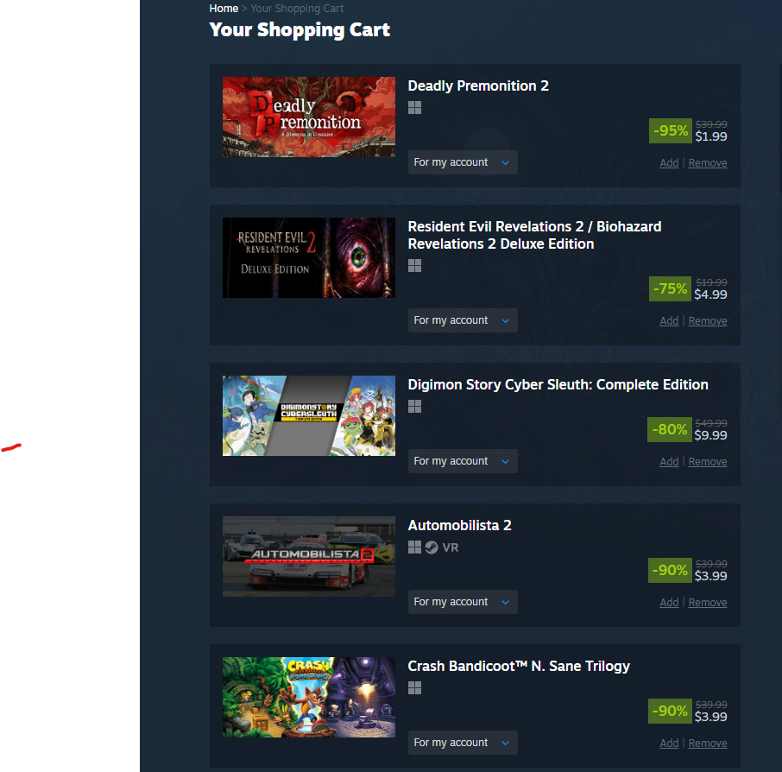
Task: Click the -80% discount badge for Digimon
Action: (669, 430)
